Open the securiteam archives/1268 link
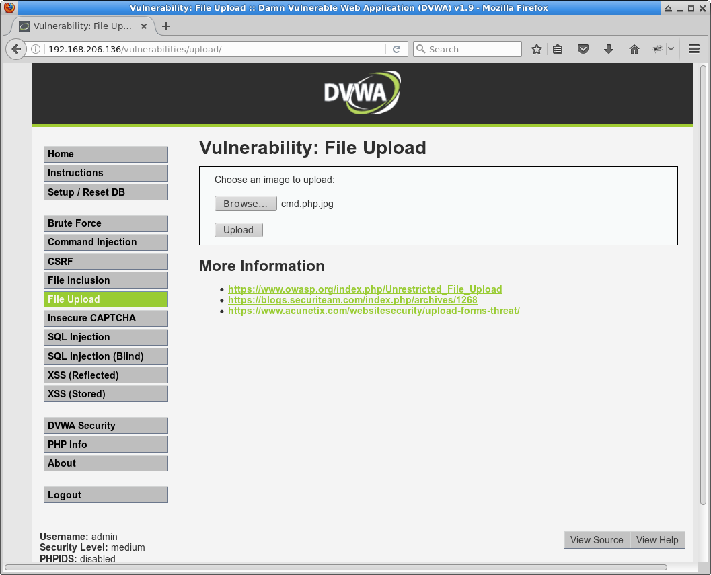The width and height of the screenshot is (711, 575). [352, 300]
